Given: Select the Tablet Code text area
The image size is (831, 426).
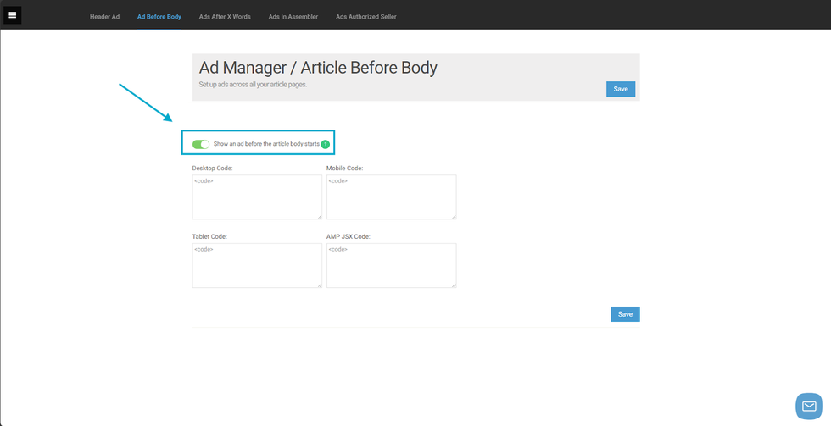Looking at the screenshot, I should 257,265.
